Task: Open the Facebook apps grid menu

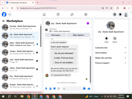Action: 115,15
